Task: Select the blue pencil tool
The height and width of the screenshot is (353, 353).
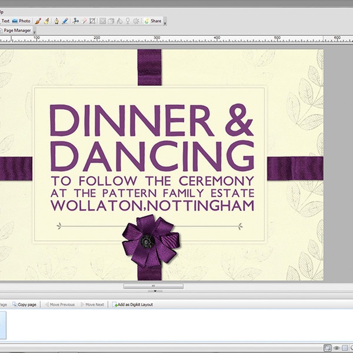Action: click(65, 21)
